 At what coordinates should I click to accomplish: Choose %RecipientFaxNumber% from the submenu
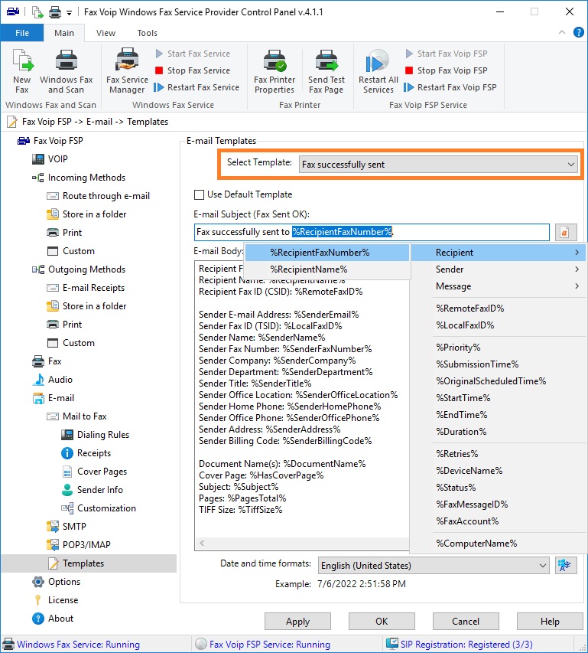coord(327,253)
